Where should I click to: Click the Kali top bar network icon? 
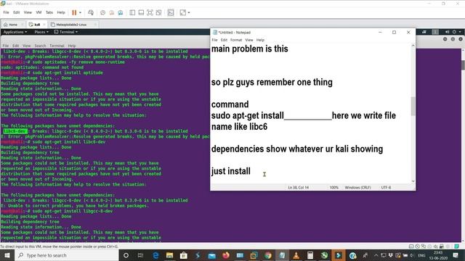424,32
